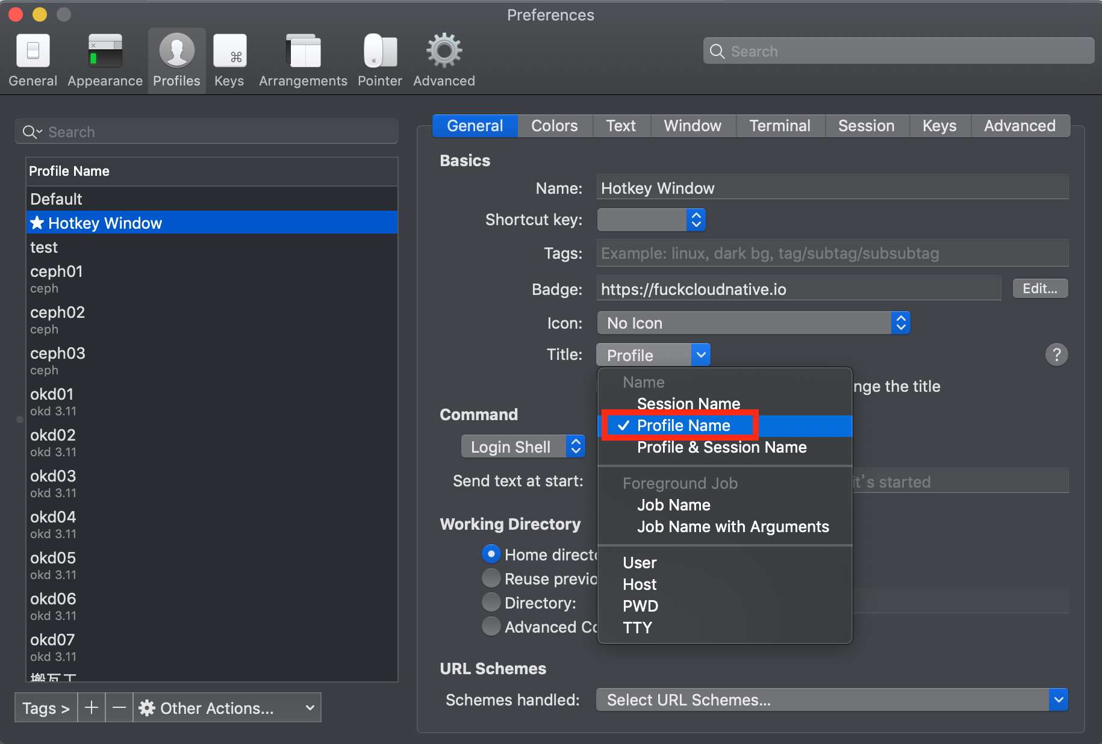Open the Advanced gear icon in toolbar
The width and height of the screenshot is (1102, 744).
pyautogui.click(x=444, y=61)
